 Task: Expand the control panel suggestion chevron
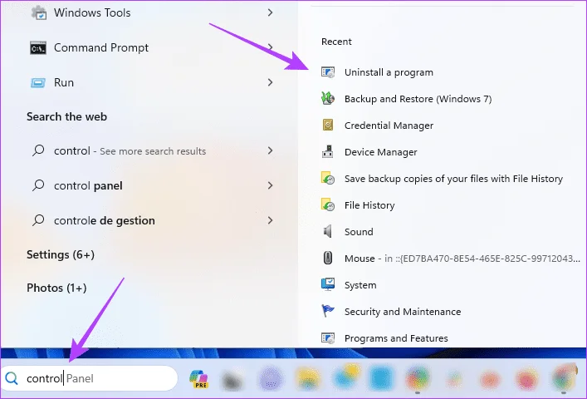(x=271, y=185)
